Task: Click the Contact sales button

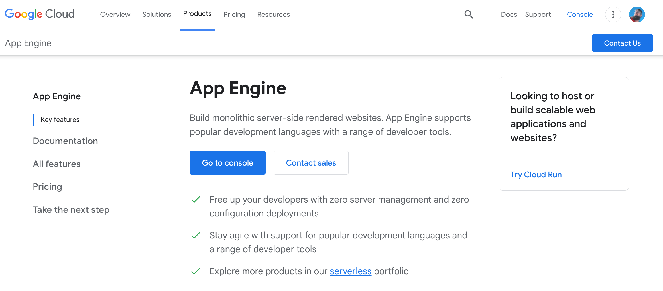Action: (x=311, y=162)
